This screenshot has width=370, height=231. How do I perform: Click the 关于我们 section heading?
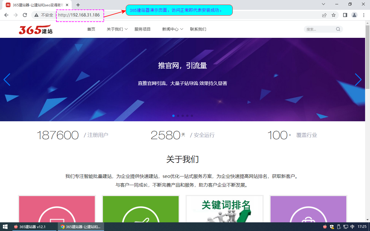click(182, 159)
